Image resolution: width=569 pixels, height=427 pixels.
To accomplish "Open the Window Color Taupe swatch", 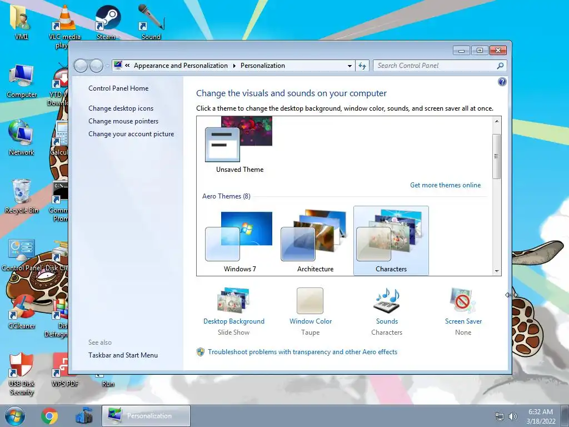I will [310, 301].
